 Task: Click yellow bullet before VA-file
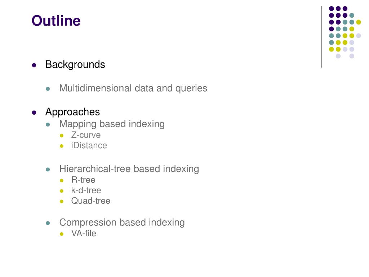point(62,234)
